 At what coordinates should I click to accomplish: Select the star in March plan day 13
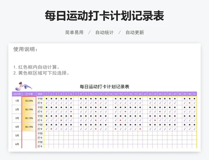[x=106, y=116]
